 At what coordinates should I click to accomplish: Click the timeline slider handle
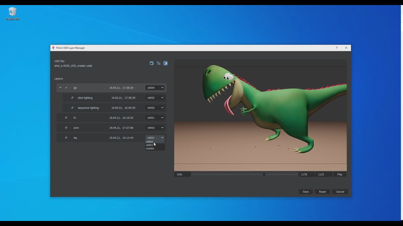point(264,174)
